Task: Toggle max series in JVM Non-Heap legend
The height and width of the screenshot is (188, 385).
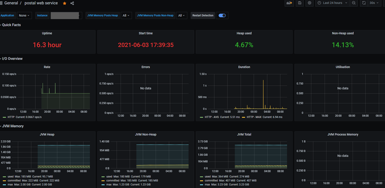Action: [x=108, y=184]
